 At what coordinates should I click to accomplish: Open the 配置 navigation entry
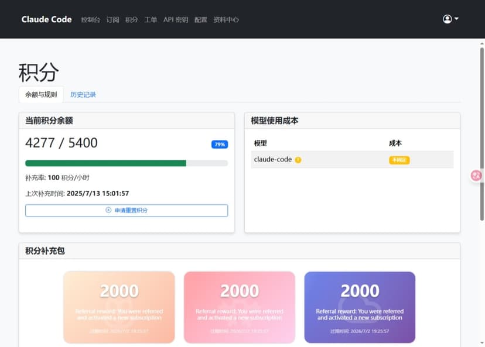pyautogui.click(x=200, y=19)
